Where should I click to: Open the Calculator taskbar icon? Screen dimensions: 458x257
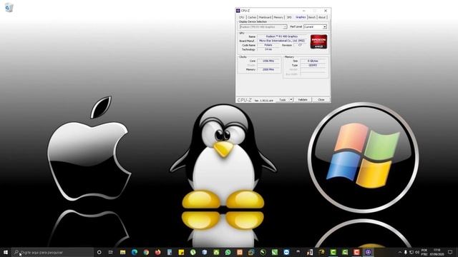[x=170, y=252]
